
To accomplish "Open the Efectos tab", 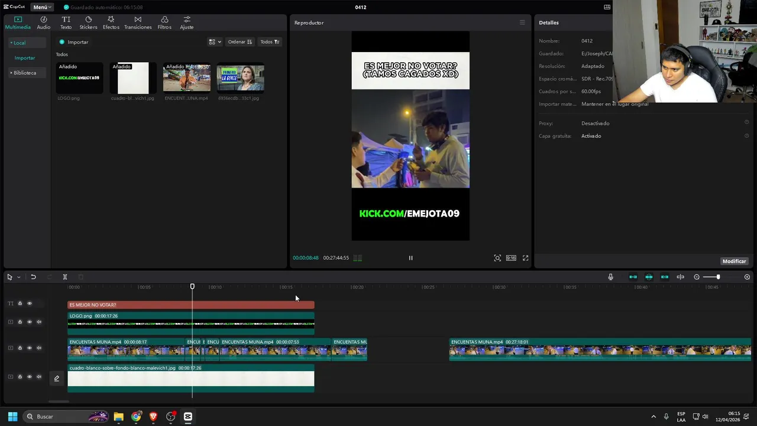I will (111, 23).
